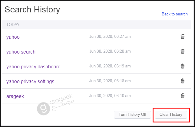Screen dimensions: 195x127
Task: Select the 03:10 am timestamp
Action: tap(110, 96)
